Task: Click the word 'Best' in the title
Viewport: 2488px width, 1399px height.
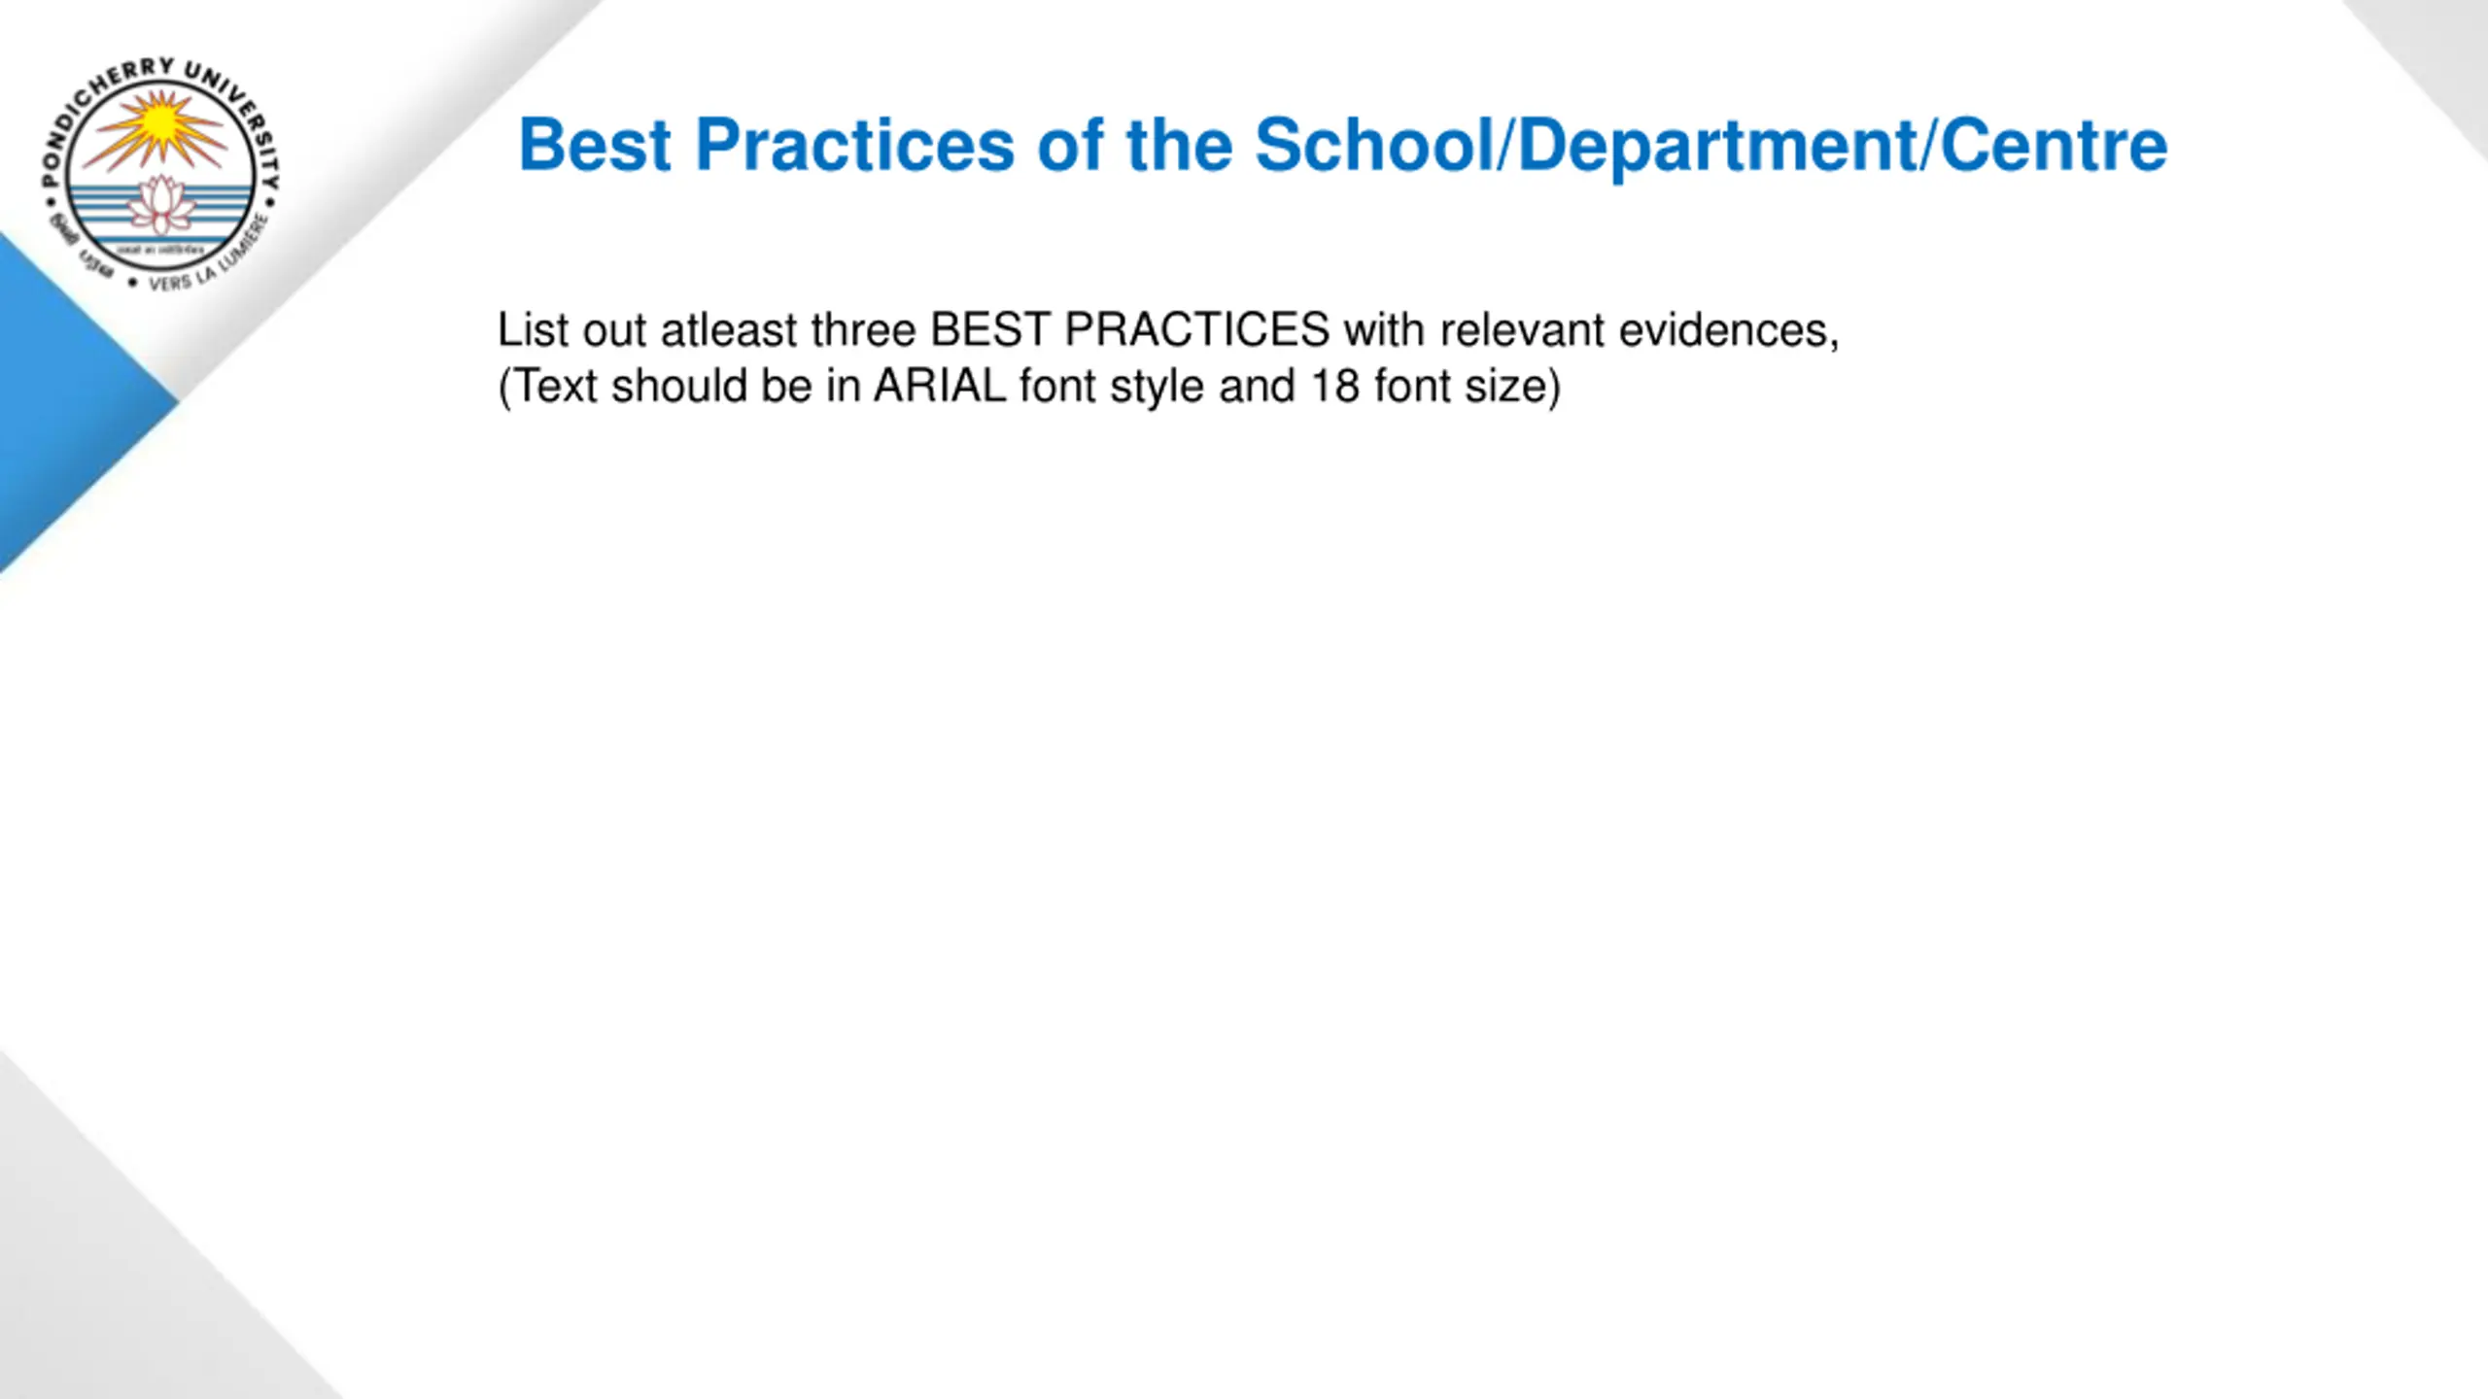Action: point(595,146)
